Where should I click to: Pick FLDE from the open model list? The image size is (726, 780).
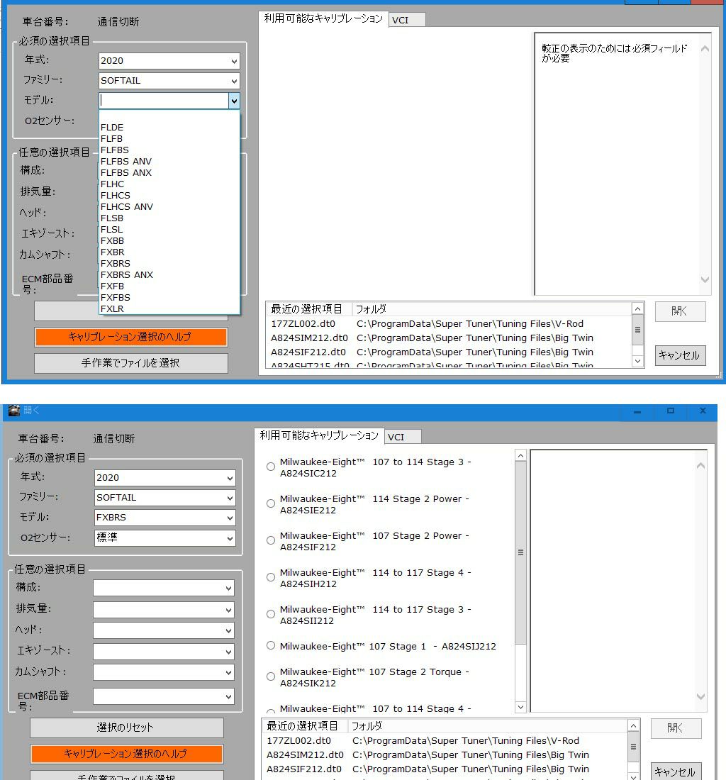click(112, 128)
